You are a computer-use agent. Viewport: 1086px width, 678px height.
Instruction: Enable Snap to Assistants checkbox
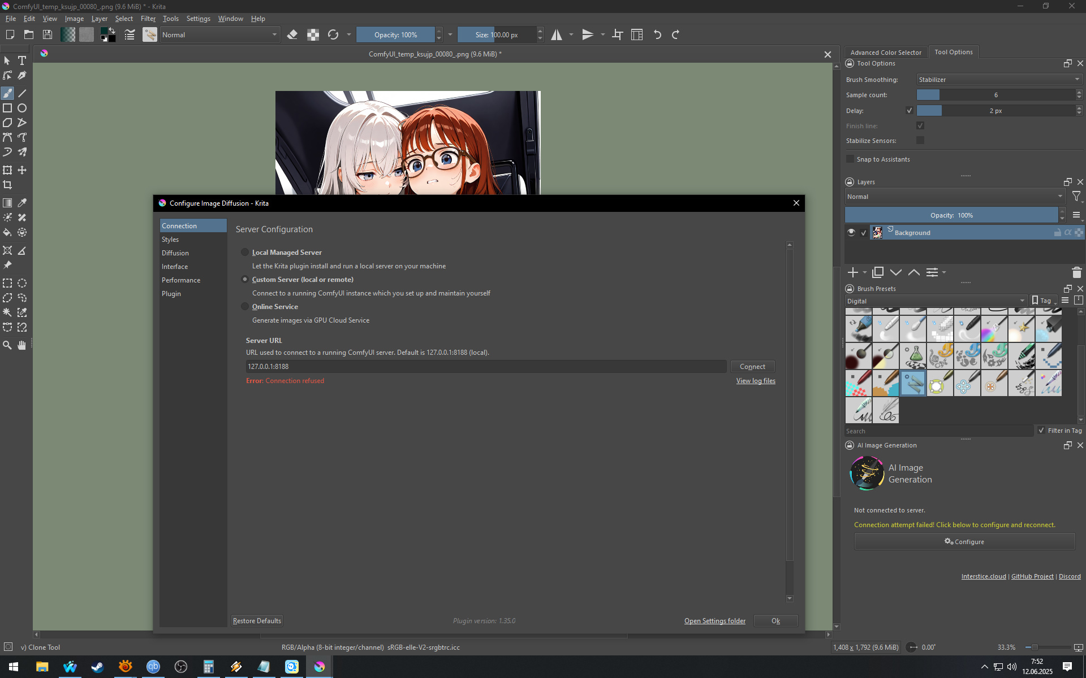(x=850, y=159)
